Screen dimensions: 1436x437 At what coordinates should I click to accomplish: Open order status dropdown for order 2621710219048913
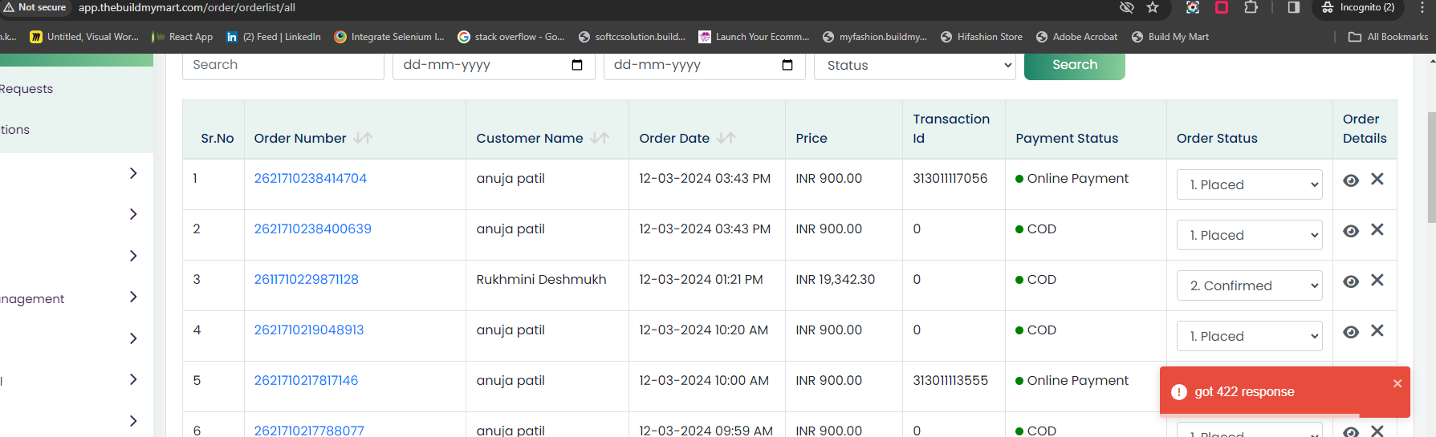pyautogui.click(x=1249, y=336)
